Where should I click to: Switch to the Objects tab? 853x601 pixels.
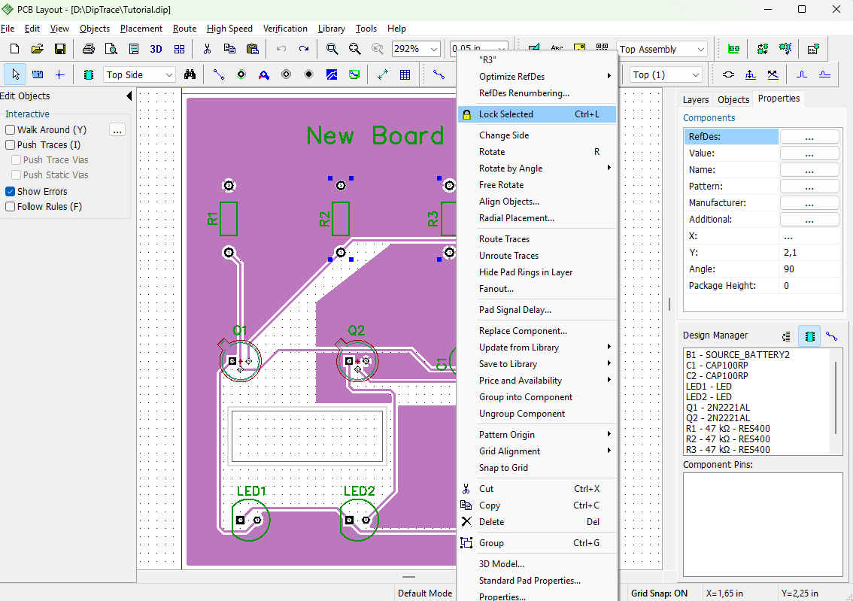click(733, 99)
